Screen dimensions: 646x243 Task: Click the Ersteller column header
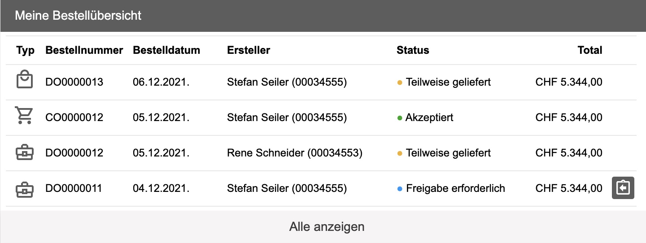[249, 50]
